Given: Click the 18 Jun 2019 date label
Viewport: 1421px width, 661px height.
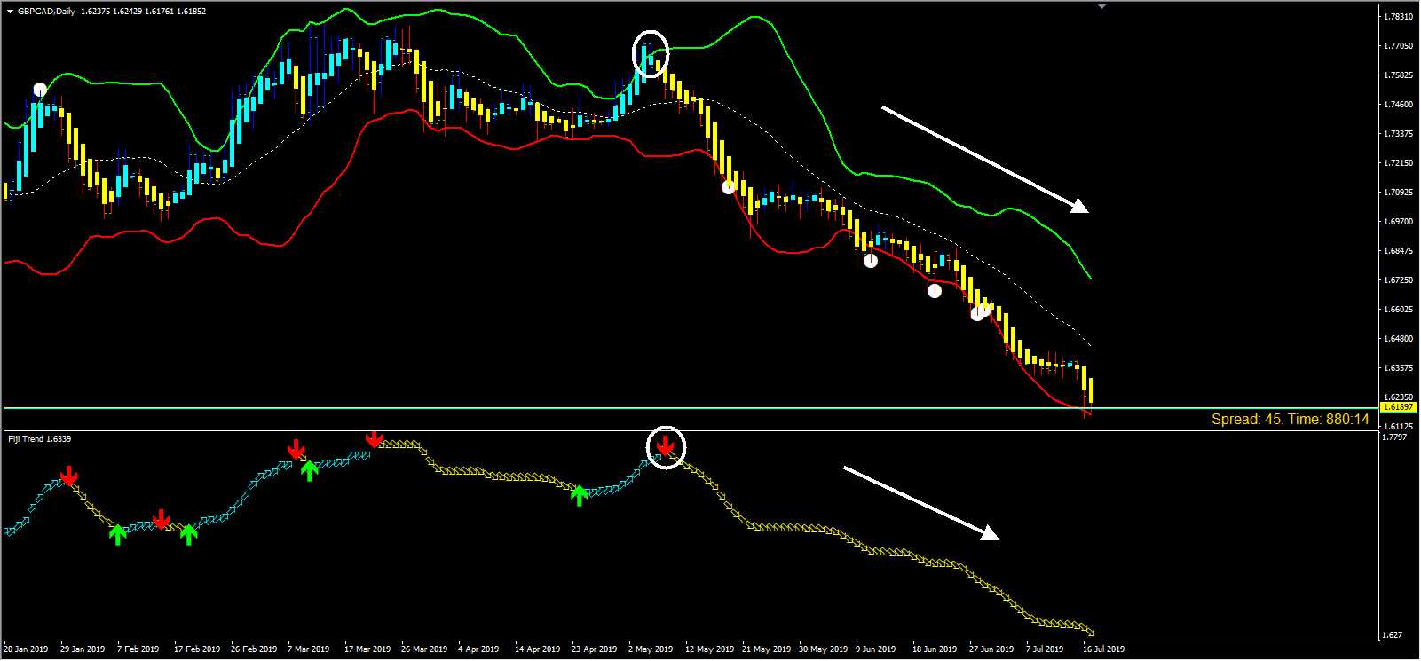Looking at the screenshot, I should point(935,649).
